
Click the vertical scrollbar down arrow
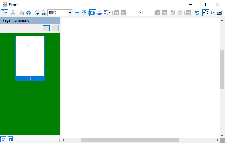click(x=222, y=135)
